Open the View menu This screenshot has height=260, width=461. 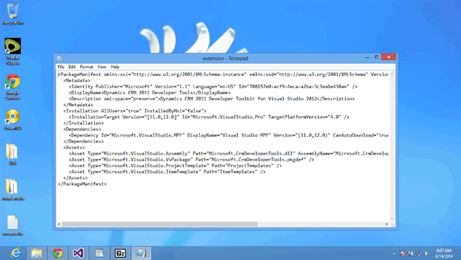[x=102, y=67]
